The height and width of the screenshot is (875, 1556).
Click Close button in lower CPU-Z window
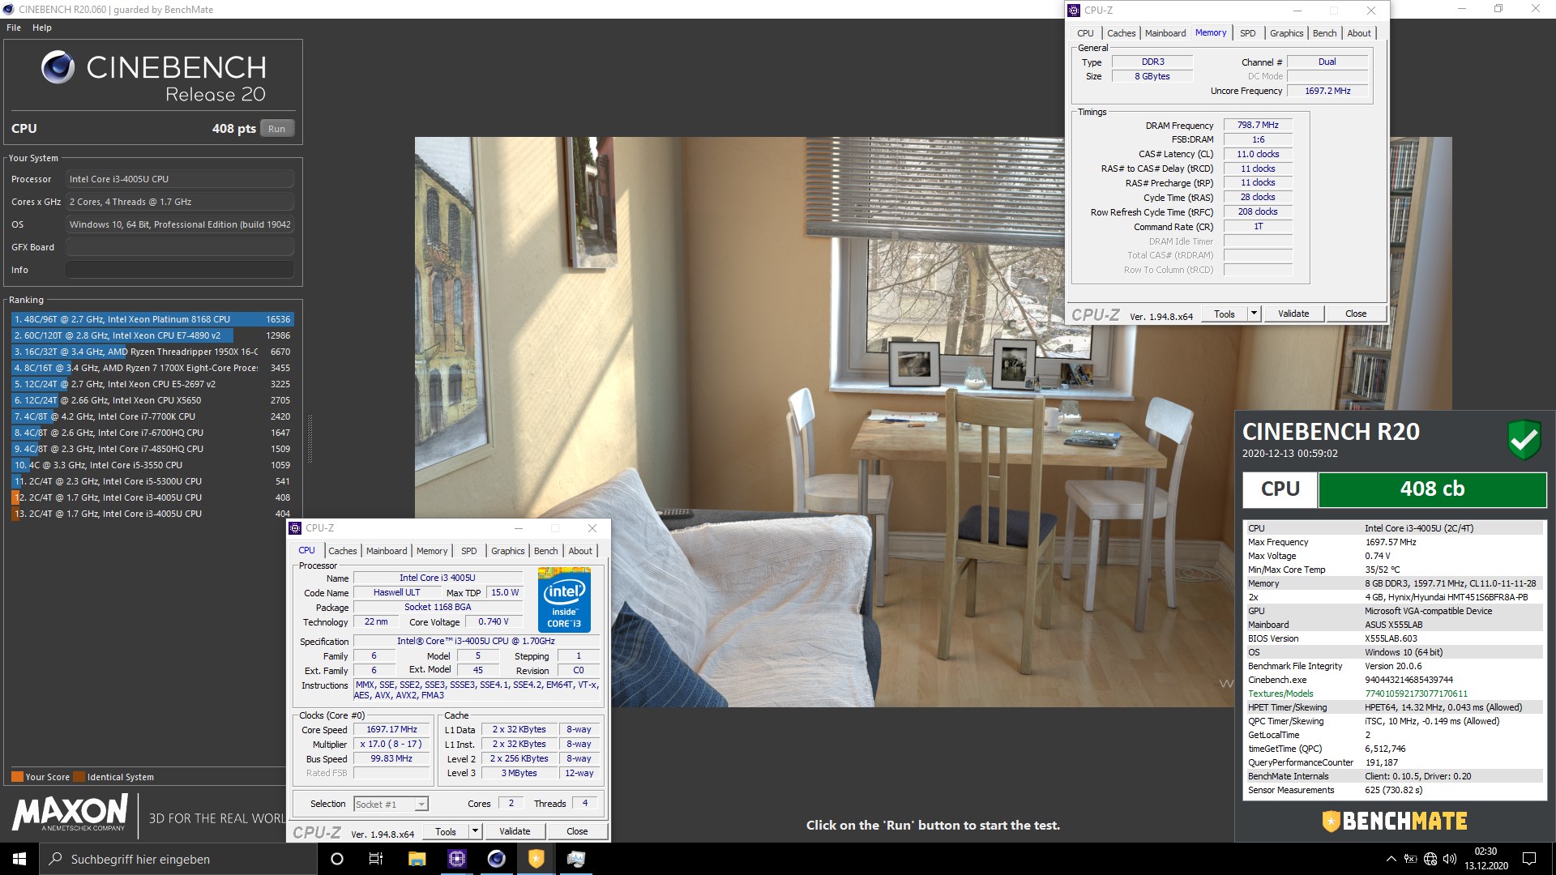click(577, 832)
